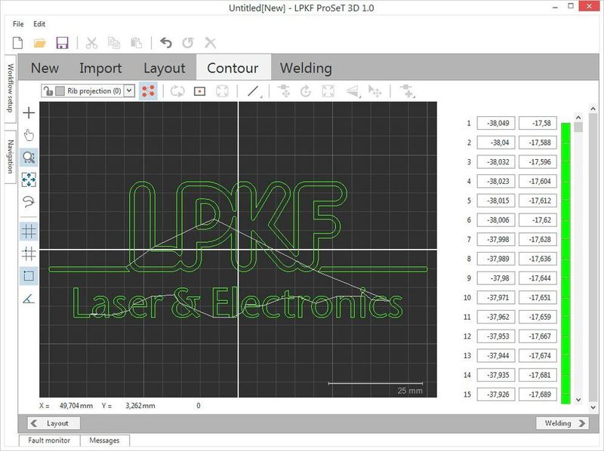Select the lasso selection tool
Viewport: 604px width, 451px height.
click(x=29, y=201)
